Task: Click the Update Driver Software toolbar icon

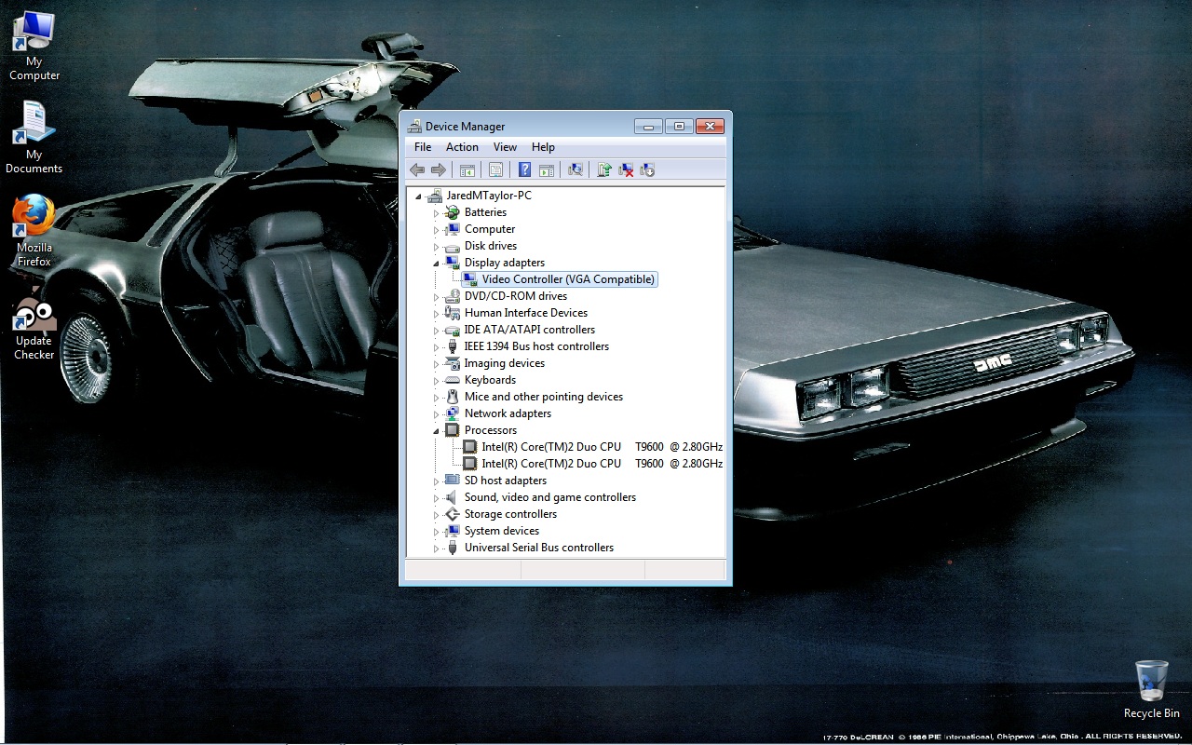Action: (x=604, y=169)
